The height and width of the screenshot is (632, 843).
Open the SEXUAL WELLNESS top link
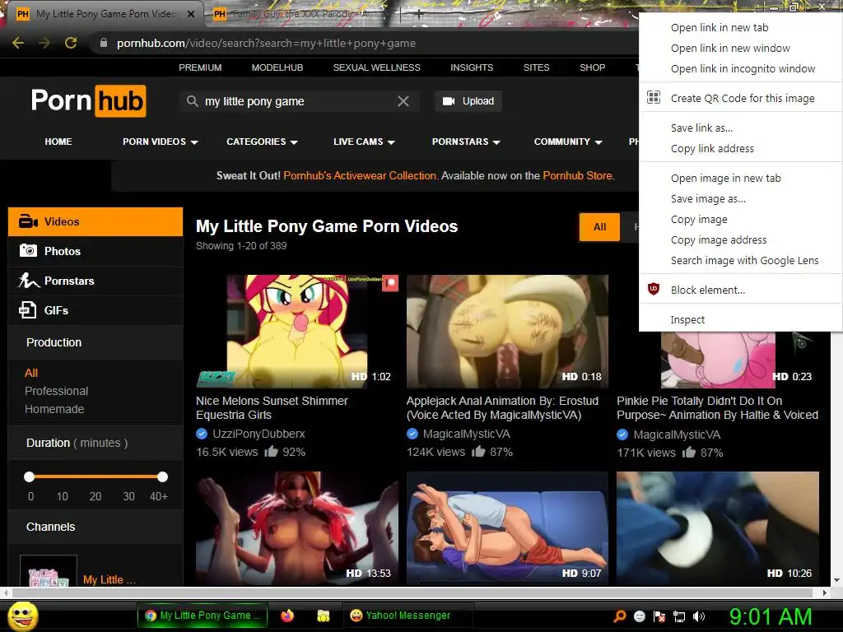tap(377, 67)
